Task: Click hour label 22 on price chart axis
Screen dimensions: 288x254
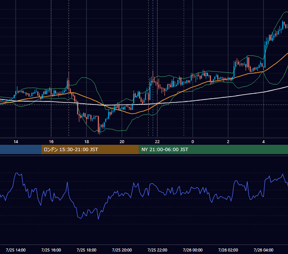Action: click(x=157, y=142)
